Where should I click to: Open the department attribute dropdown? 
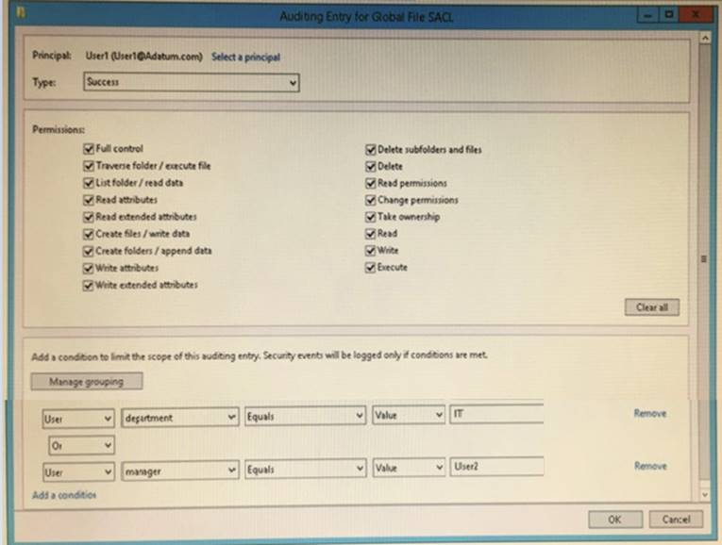pos(179,416)
